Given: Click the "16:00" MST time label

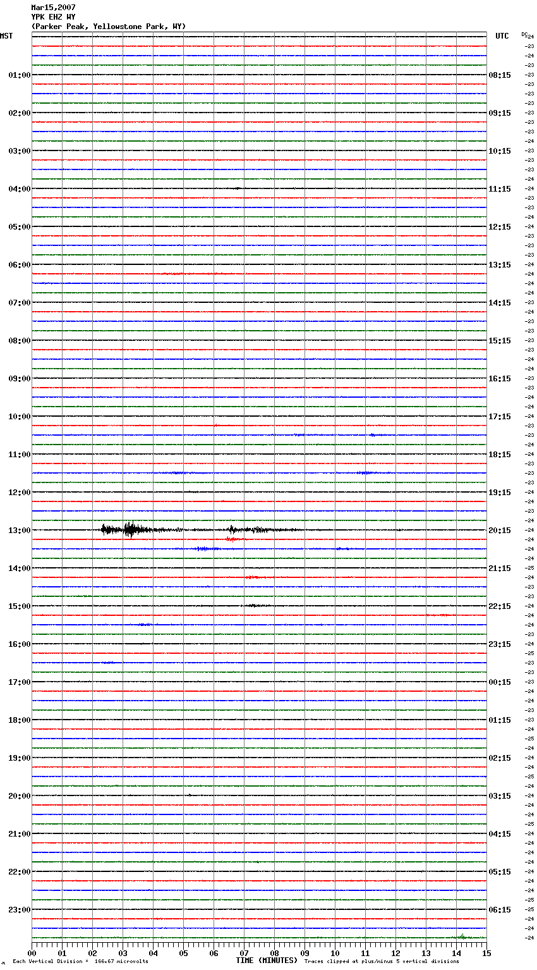Looking at the screenshot, I should click(20, 644).
